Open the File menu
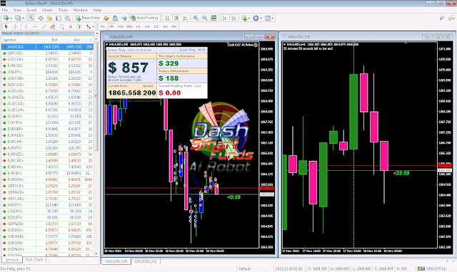The image size is (457, 272). tap(5, 10)
